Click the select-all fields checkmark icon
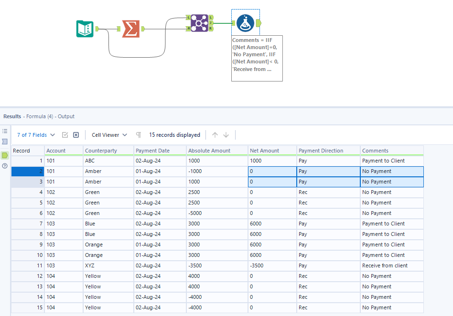This screenshot has height=316, width=453. 65,135
